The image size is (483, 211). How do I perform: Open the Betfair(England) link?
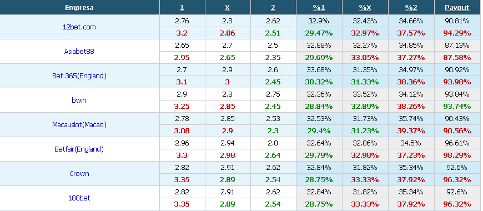(79, 149)
